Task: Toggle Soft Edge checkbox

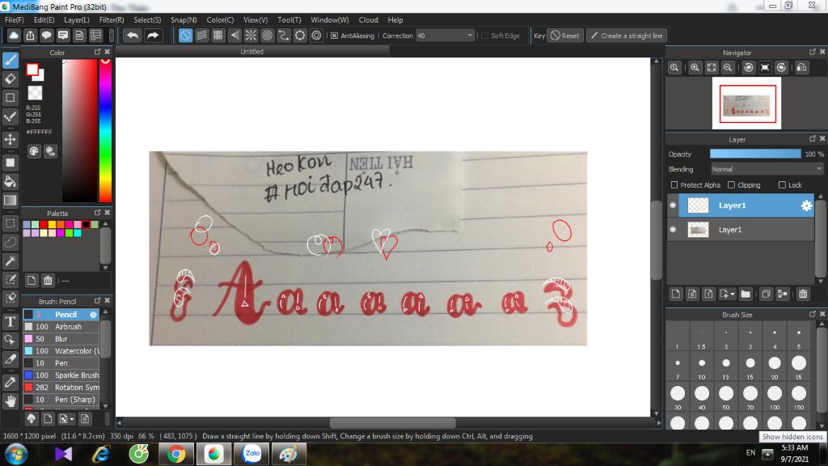Action: pos(484,36)
